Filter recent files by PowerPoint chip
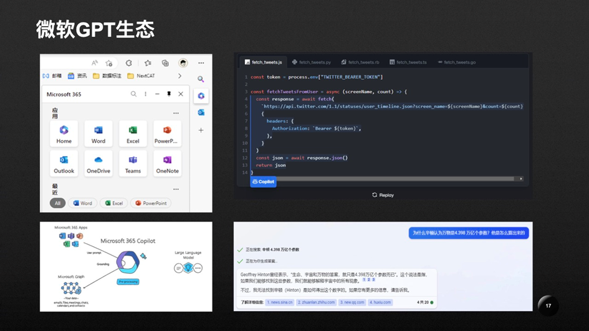The height and width of the screenshot is (331, 589). point(151,203)
